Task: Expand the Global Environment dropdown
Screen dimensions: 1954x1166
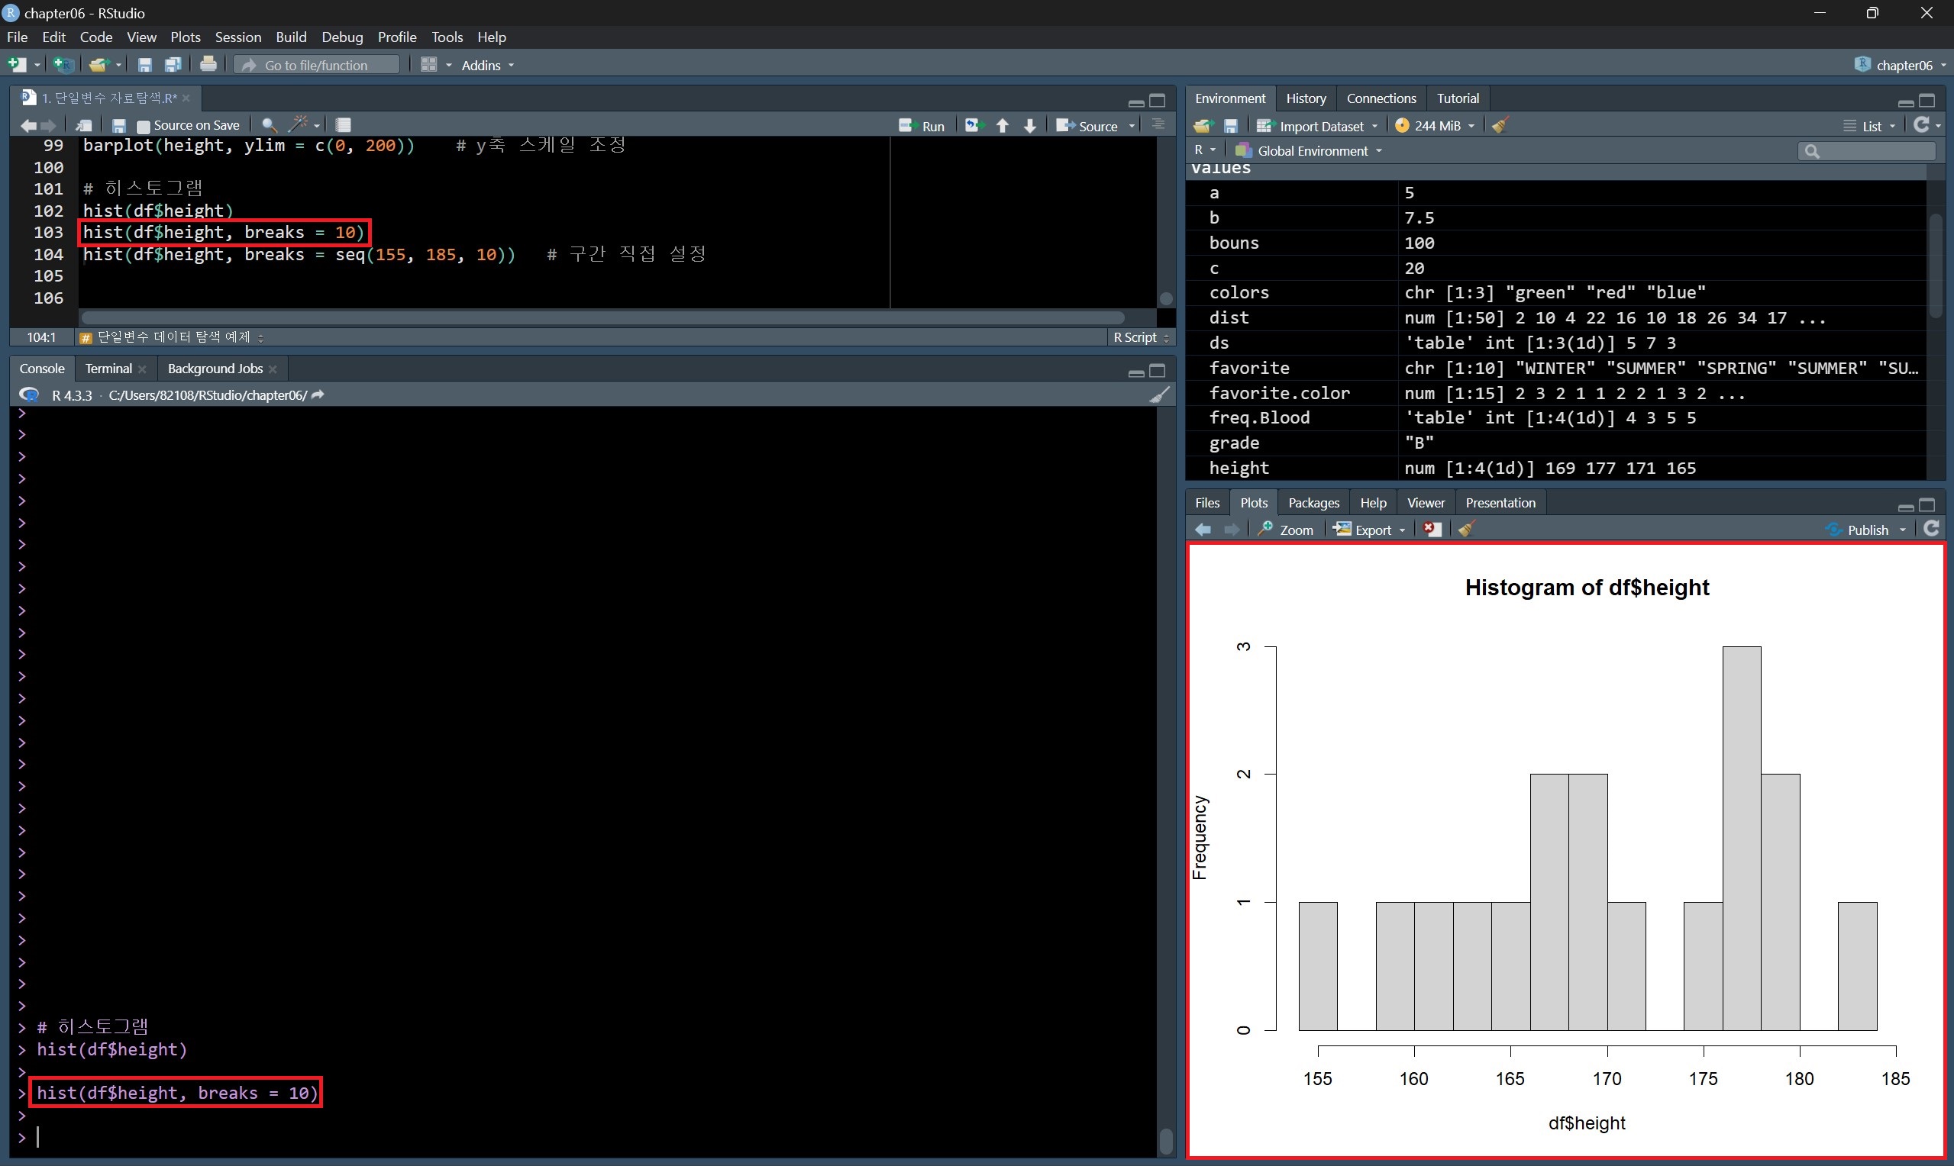Action: pyautogui.click(x=1310, y=151)
